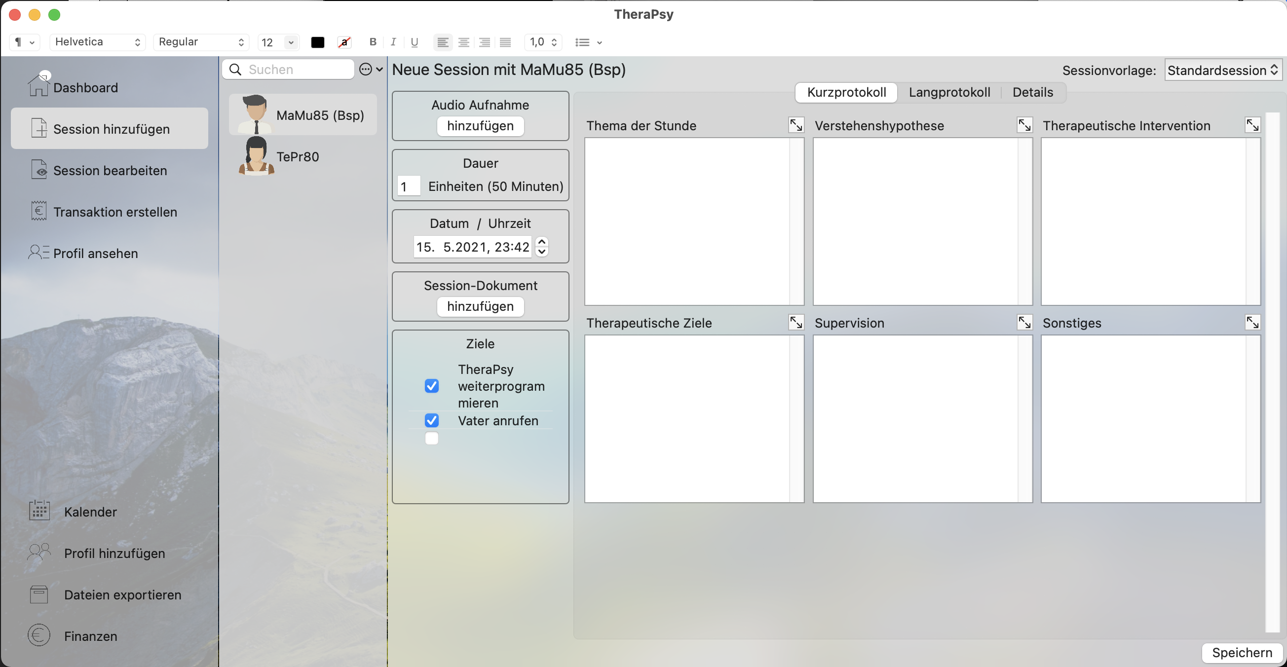Image resolution: width=1287 pixels, height=667 pixels.
Task: Justify text alignment icon
Action: (505, 42)
